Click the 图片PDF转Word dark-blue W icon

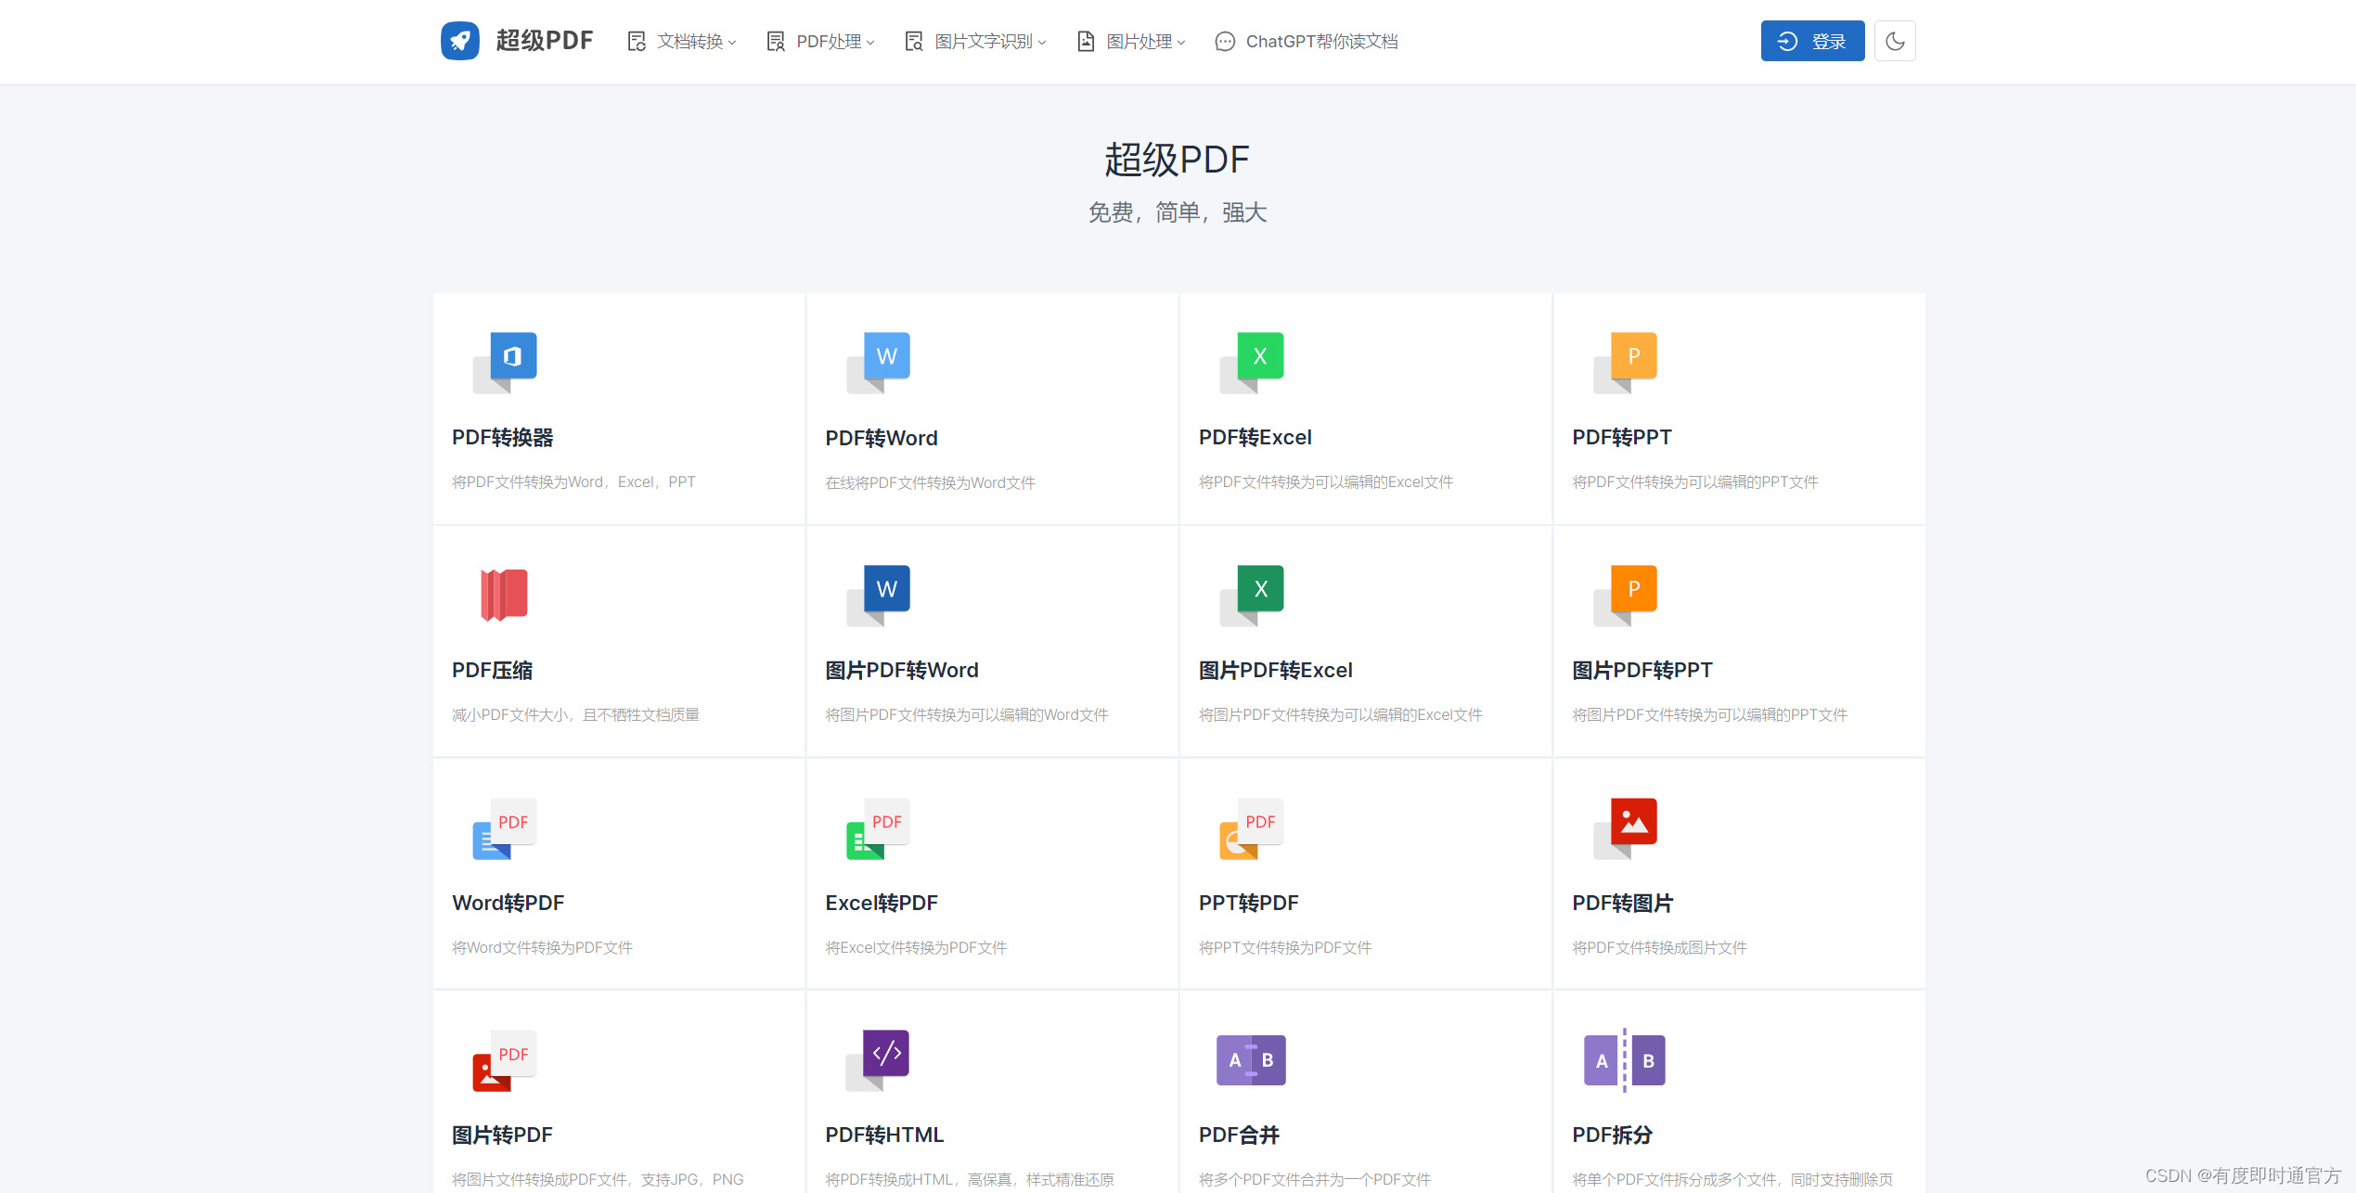pyautogui.click(x=878, y=595)
